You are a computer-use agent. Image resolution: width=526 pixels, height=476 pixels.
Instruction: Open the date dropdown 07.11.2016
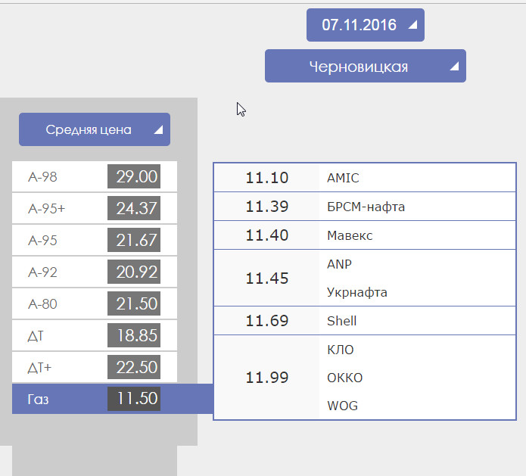click(x=365, y=25)
